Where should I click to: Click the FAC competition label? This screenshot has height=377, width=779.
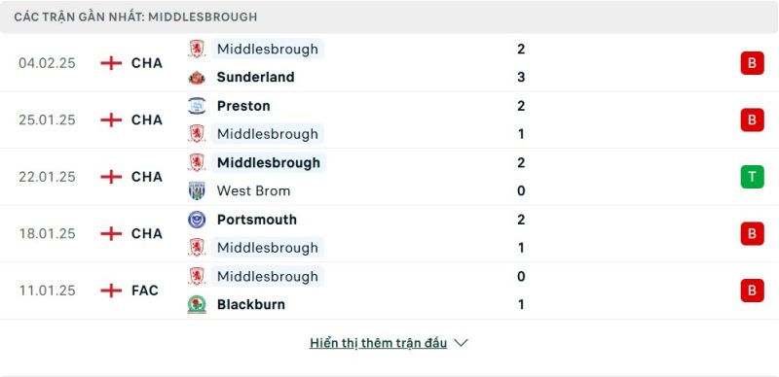pyautogui.click(x=145, y=291)
